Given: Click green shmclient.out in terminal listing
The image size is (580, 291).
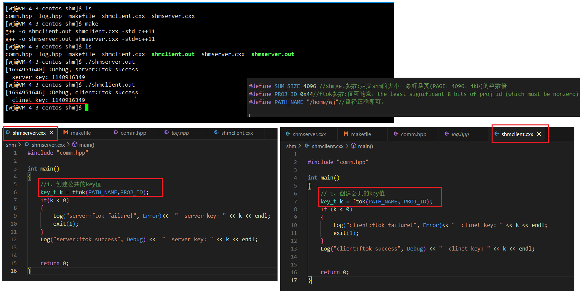Looking at the screenshot, I should [173, 54].
